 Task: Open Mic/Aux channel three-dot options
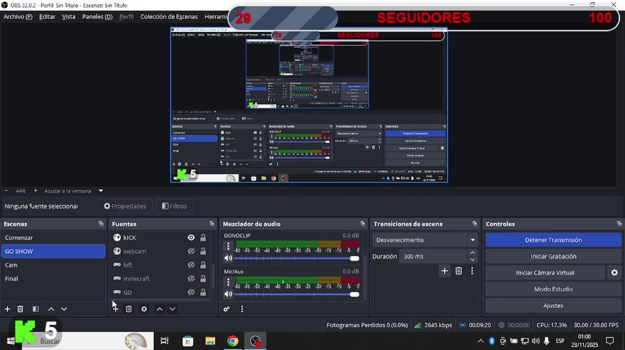tap(228, 282)
